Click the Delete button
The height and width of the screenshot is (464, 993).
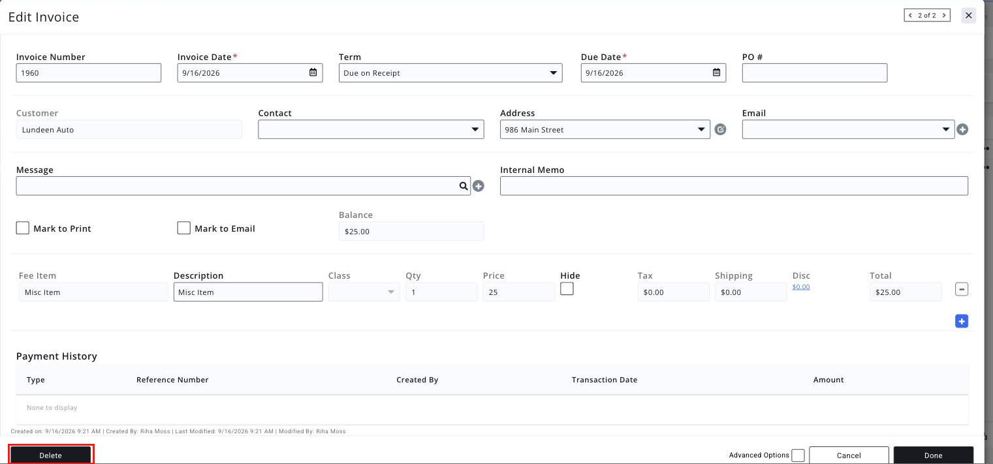(x=50, y=455)
